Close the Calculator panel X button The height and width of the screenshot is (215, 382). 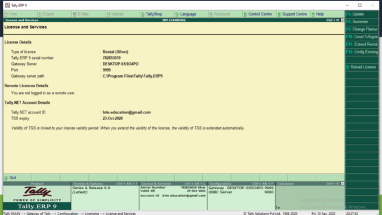342,183
